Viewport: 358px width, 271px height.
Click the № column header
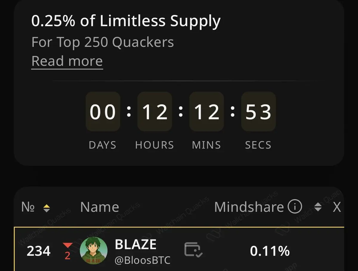[x=28, y=207]
